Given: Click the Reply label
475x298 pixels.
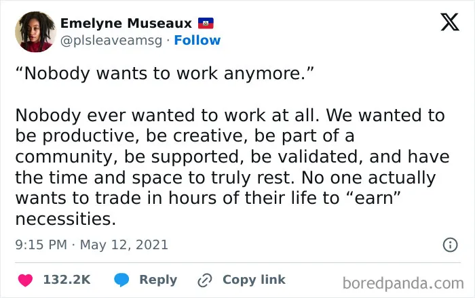Looking at the screenshot, I should [158, 280].
